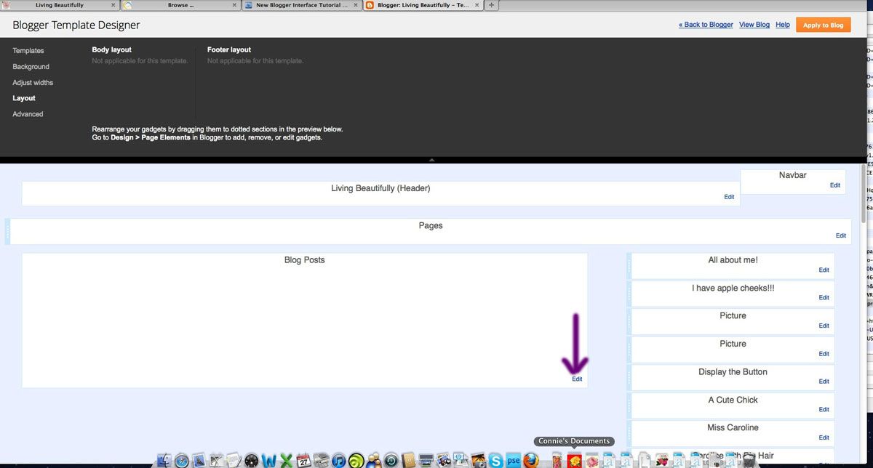
Task: Open the Templates section
Action: pyautogui.click(x=28, y=51)
